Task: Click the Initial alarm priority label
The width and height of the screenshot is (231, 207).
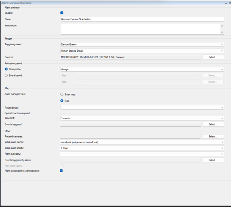Action: [14, 148]
